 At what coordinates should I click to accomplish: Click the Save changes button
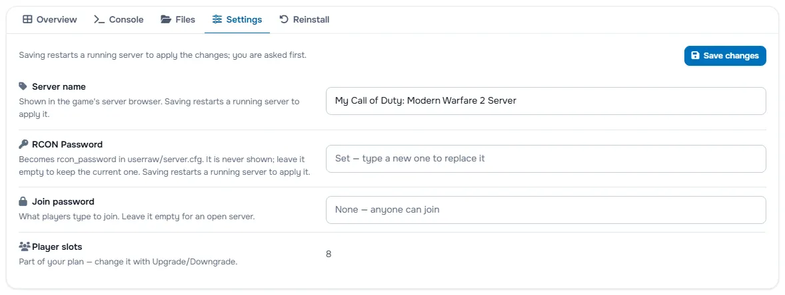[x=725, y=55]
